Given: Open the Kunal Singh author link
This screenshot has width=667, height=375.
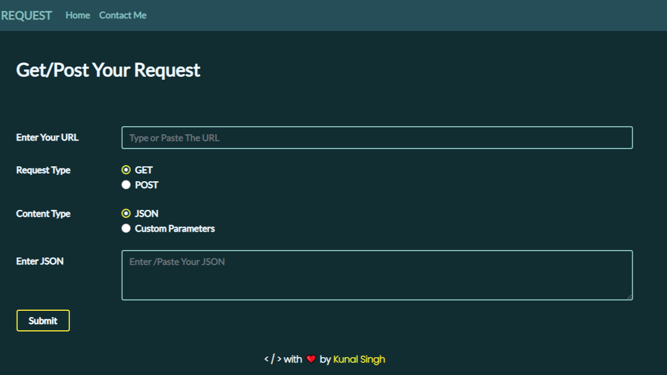Looking at the screenshot, I should point(359,360).
